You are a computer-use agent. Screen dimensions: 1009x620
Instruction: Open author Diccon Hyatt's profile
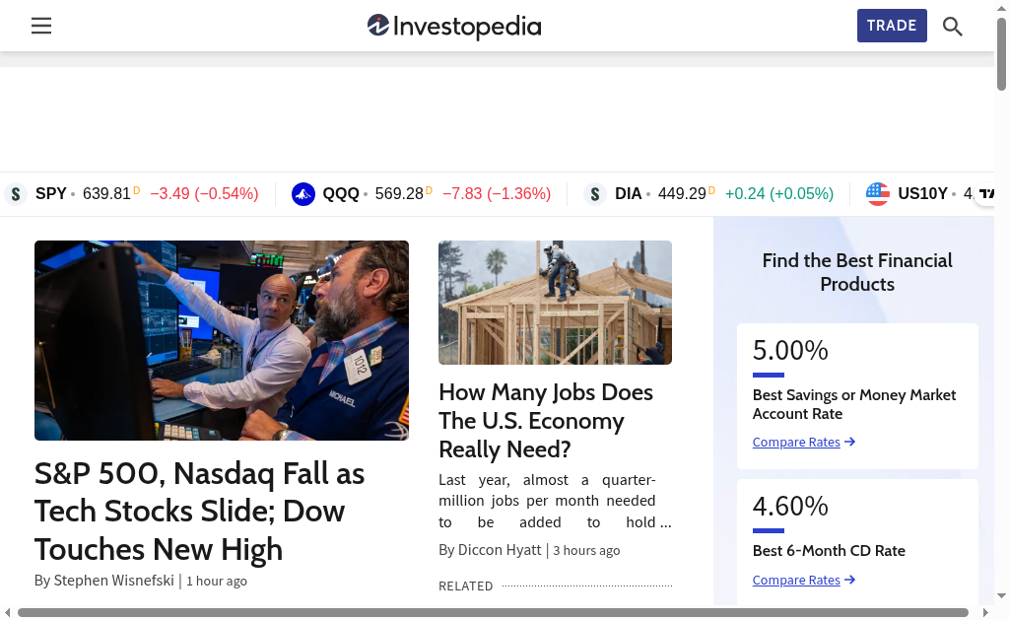(500, 550)
